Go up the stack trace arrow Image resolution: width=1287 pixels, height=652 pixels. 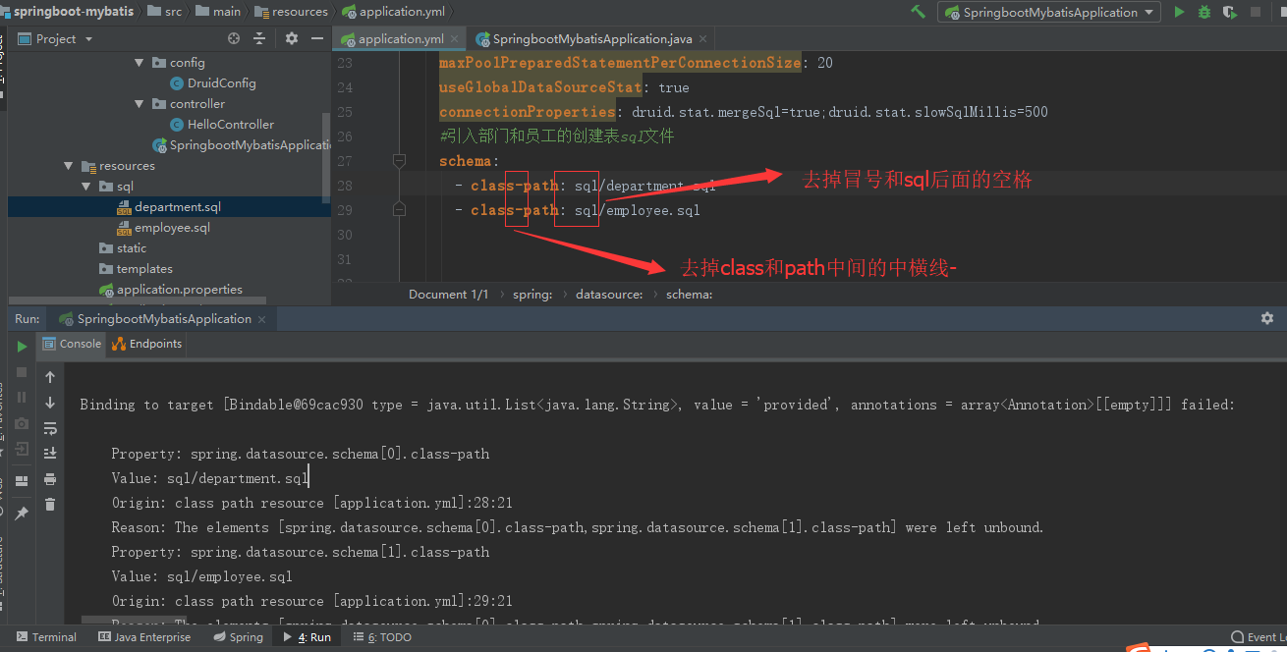[50, 377]
